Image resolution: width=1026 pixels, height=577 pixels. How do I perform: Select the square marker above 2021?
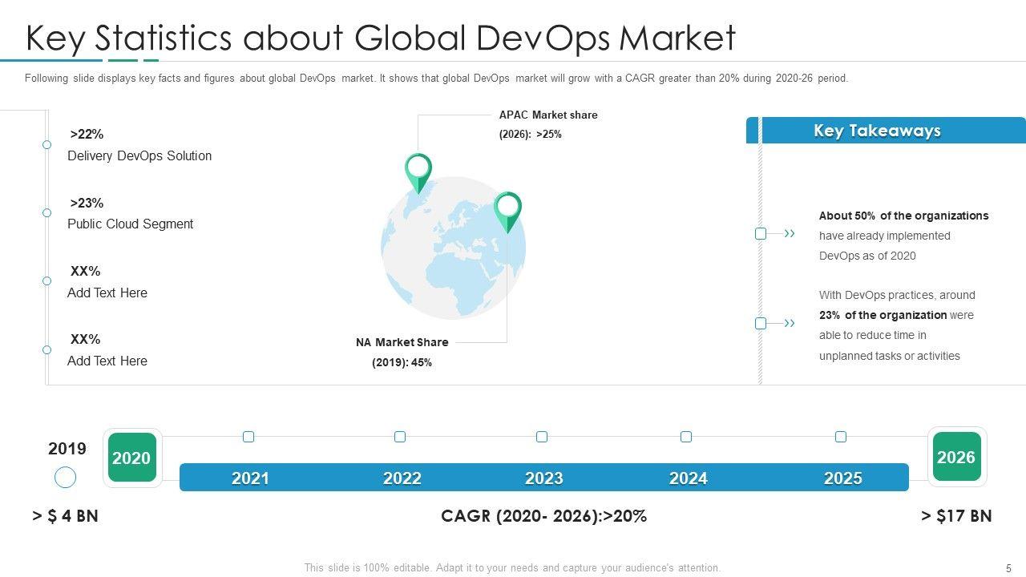248,437
